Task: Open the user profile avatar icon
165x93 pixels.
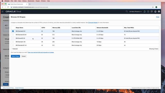Action: [x=159, y=12]
